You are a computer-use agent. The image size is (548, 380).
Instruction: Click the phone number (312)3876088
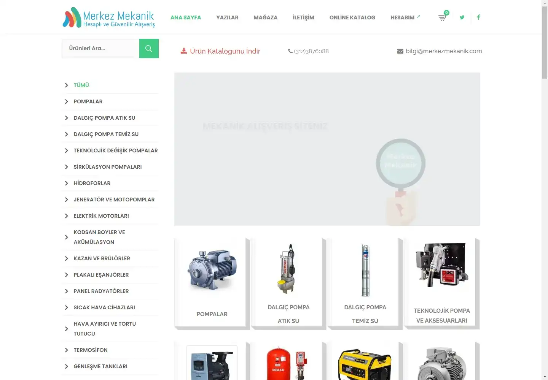tap(311, 51)
